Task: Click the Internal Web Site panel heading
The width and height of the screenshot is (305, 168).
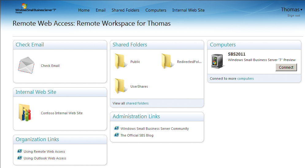Action: [36, 92]
